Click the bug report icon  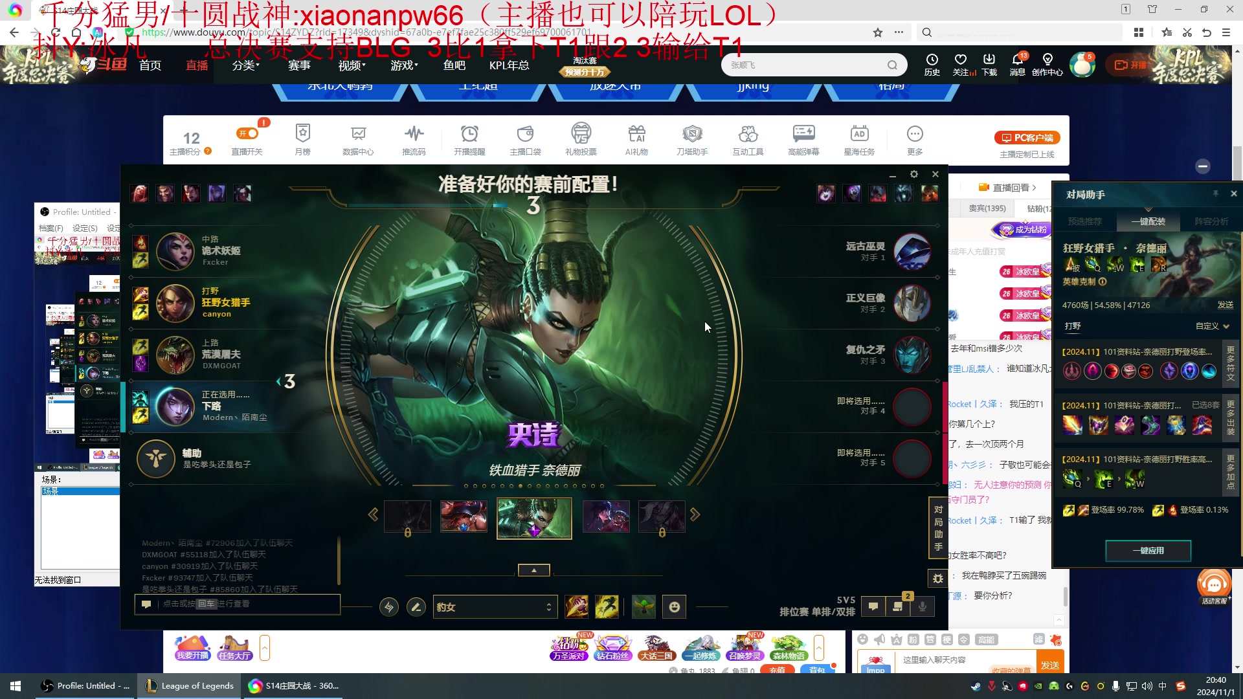pos(937,578)
